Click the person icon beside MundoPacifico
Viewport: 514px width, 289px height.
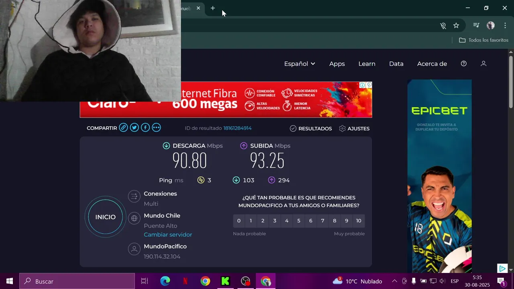point(134,249)
